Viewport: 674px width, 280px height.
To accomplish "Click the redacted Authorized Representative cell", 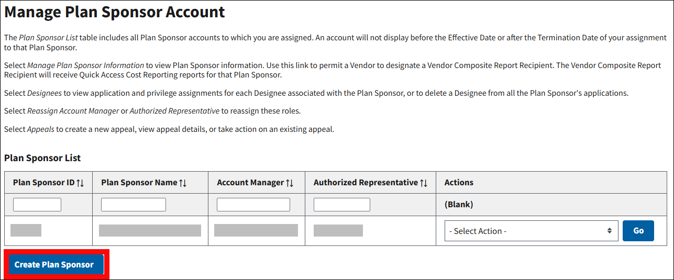I will 338,230.
